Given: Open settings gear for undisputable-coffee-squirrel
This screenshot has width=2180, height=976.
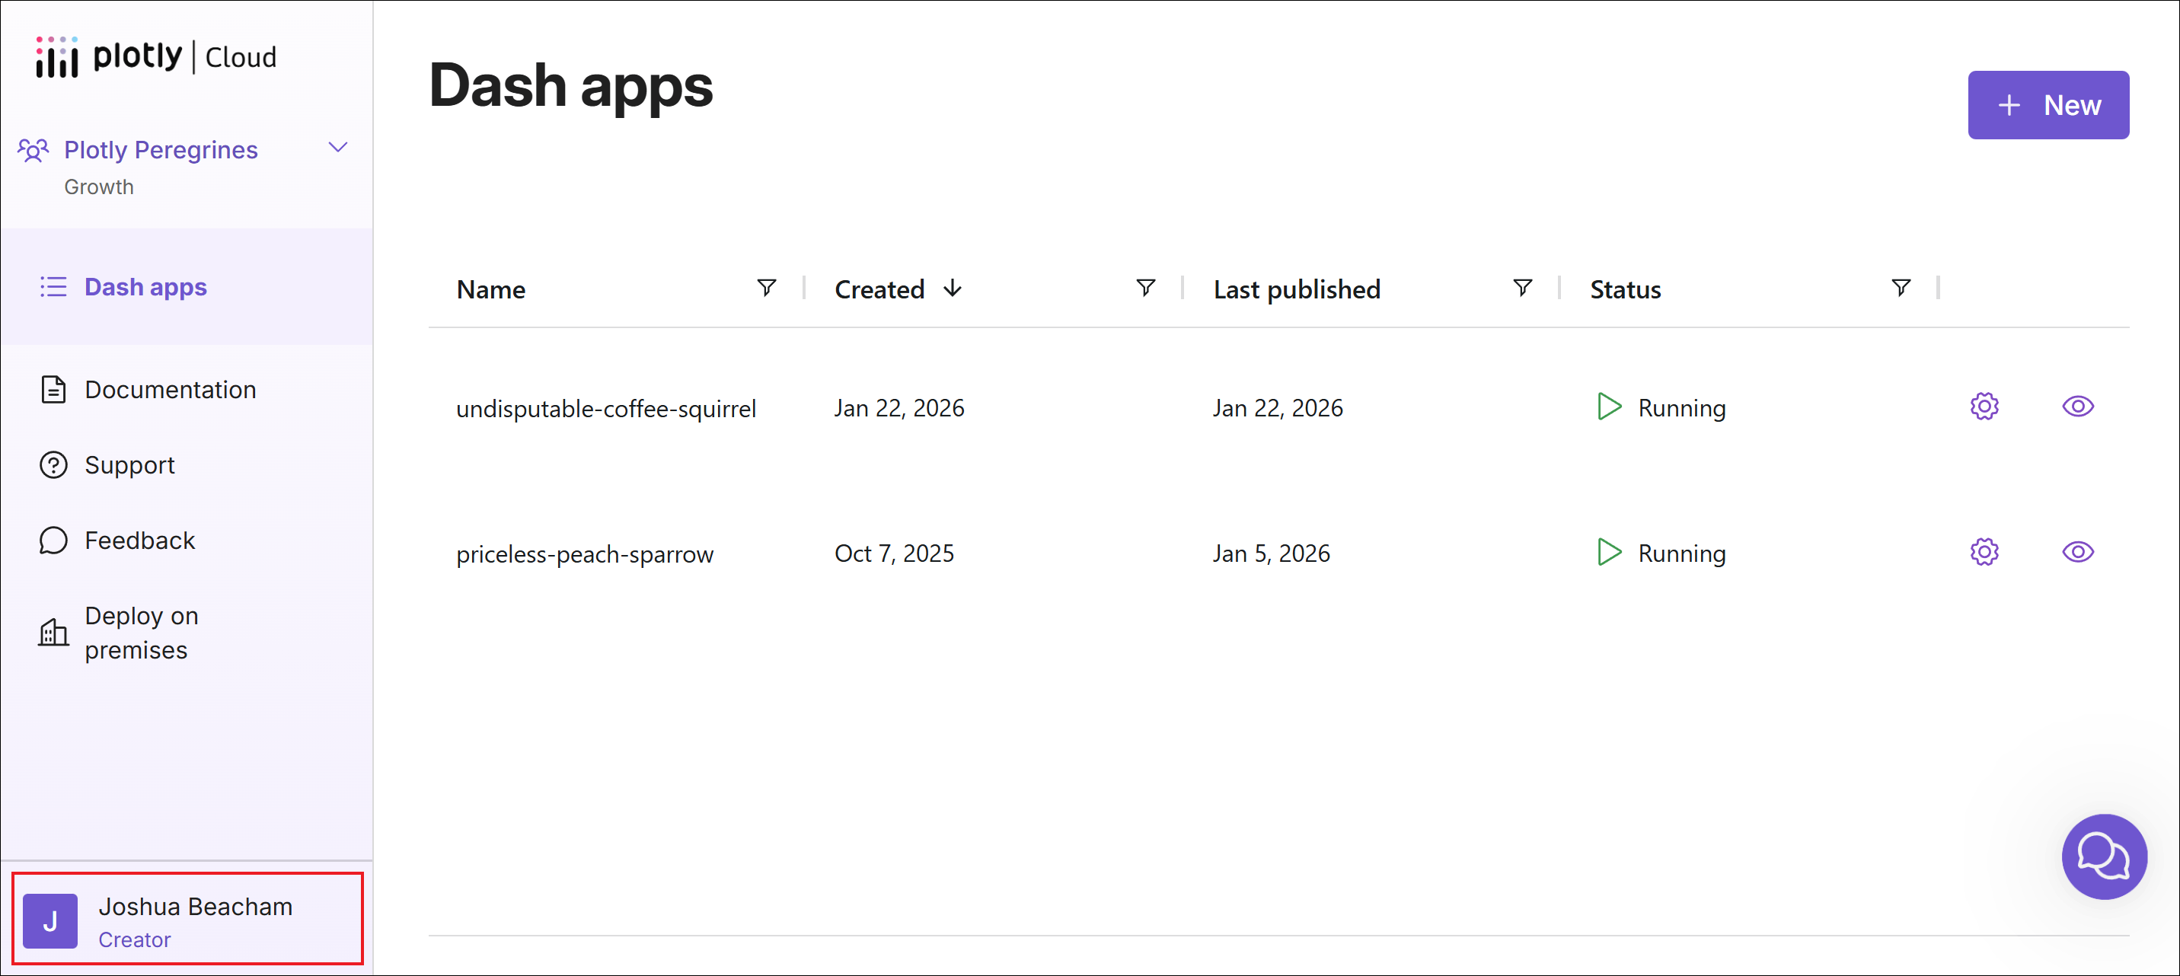Looking at the screenshot, I should point(1984,407).
